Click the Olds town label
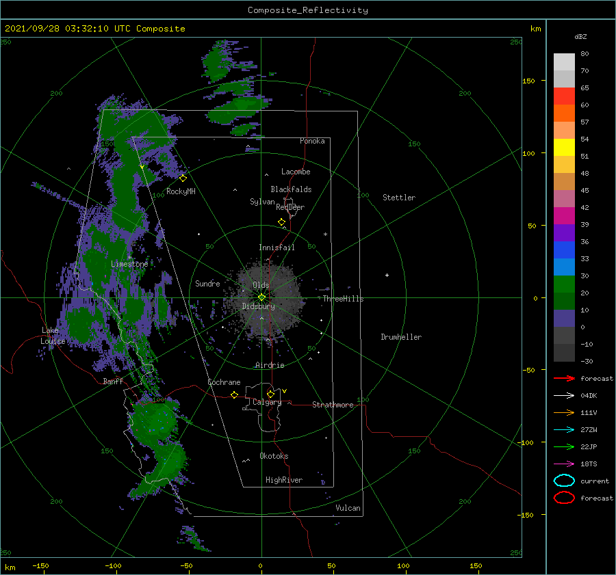This screenshot has height=575, width=616. click(261, 285)
